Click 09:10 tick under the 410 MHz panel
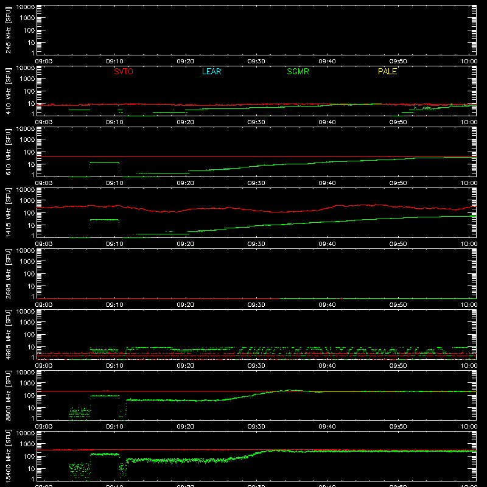 114,122
